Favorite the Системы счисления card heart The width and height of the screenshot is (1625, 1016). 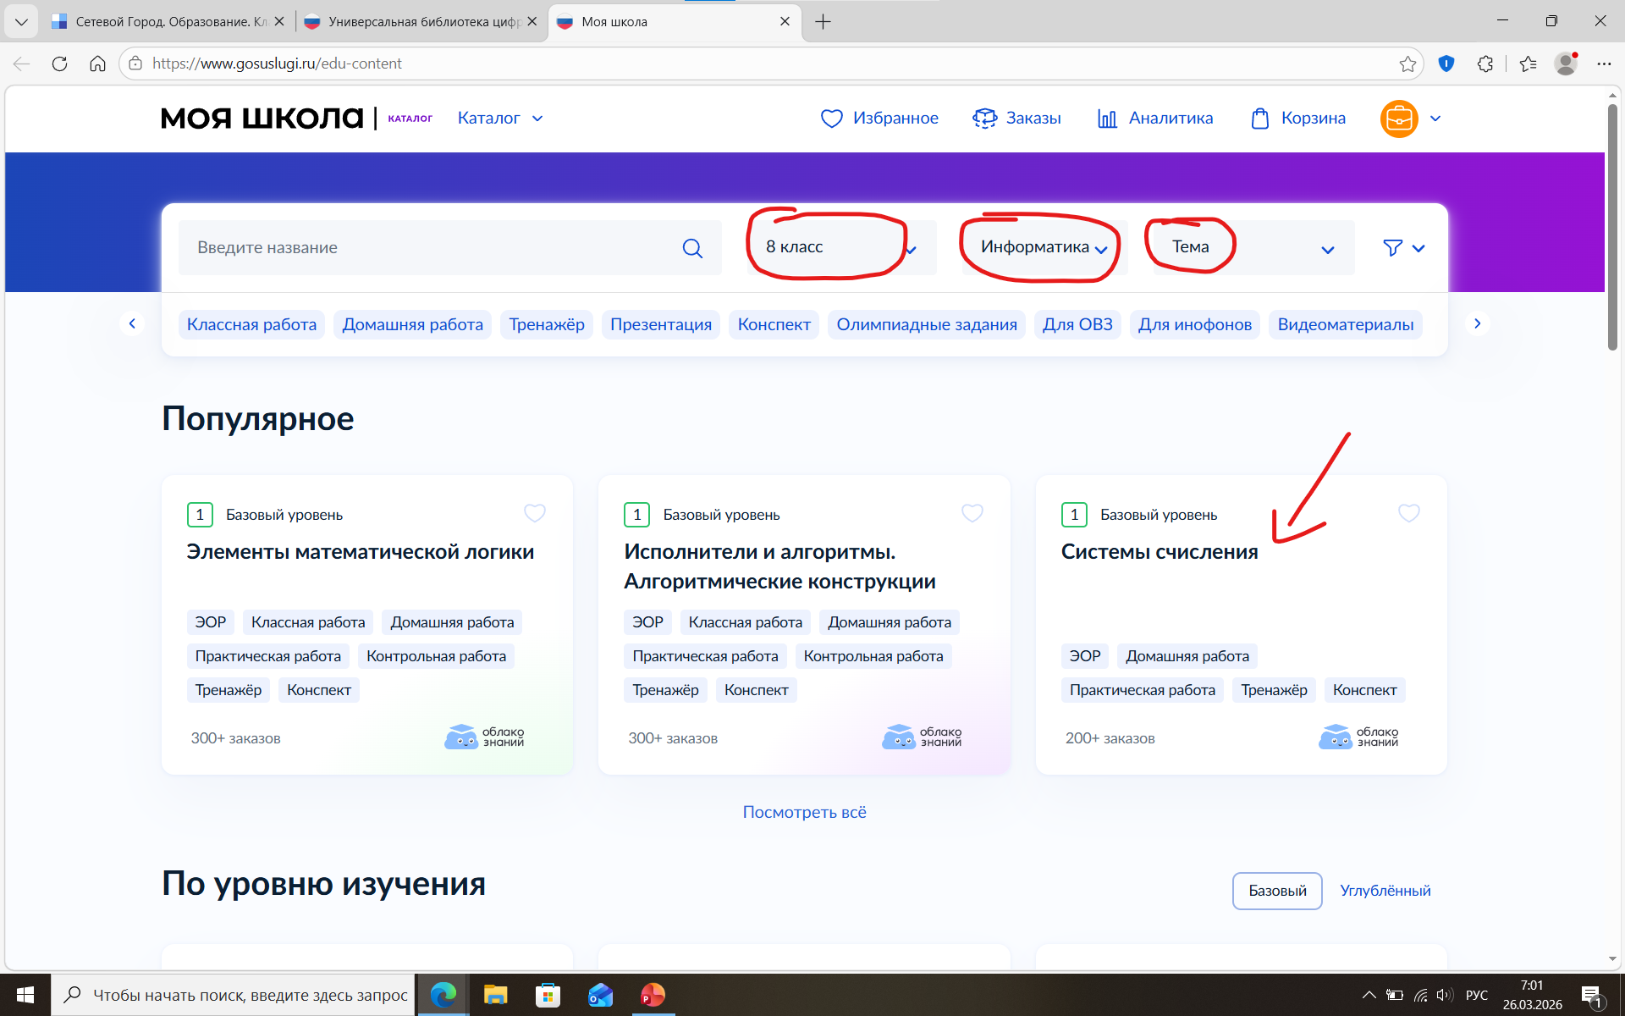[1408, 513]
